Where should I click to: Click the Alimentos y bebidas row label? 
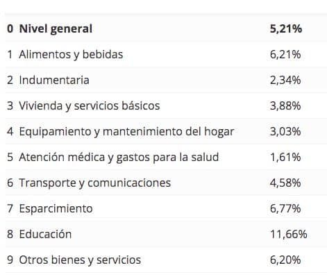(x=71, y=55)
